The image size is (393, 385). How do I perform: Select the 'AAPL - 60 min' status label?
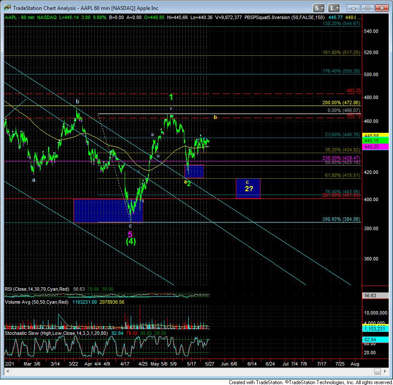19,18
